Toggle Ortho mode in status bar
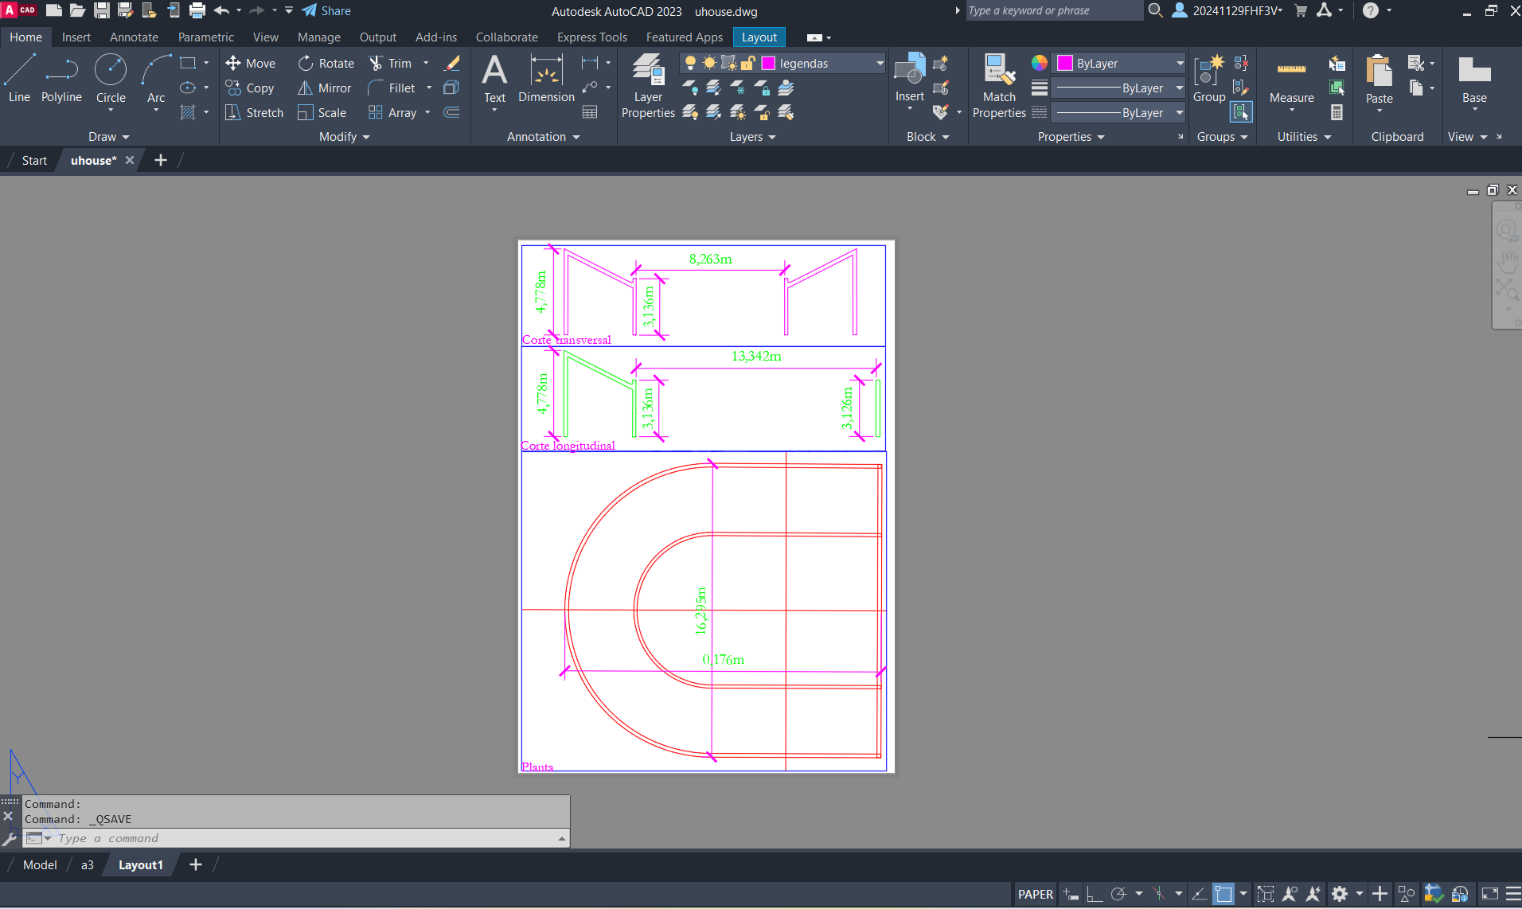 coord(1095,894)
